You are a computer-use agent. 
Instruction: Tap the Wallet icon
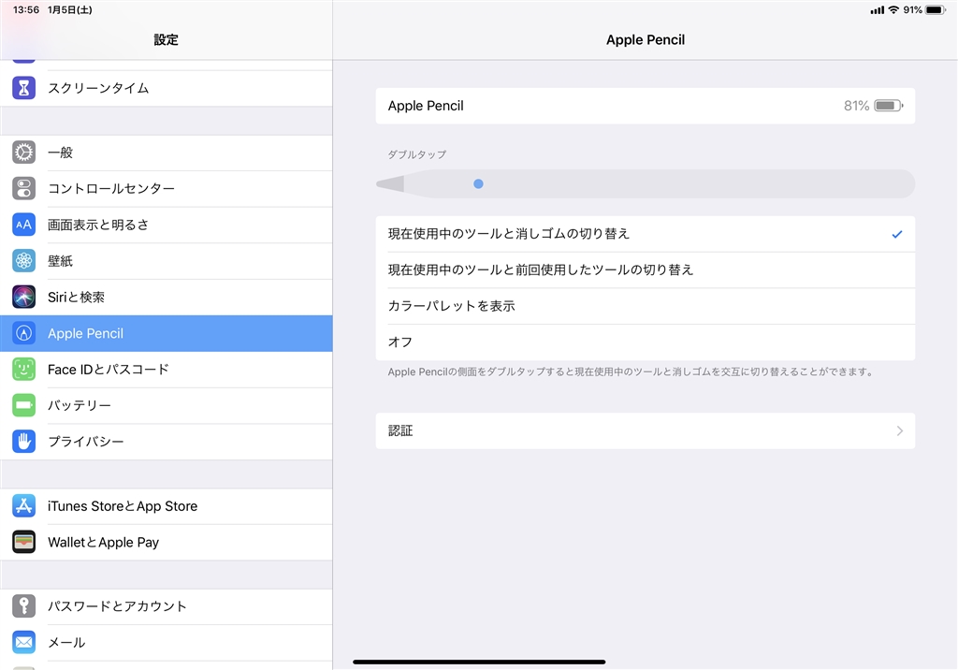coord(23,542)
